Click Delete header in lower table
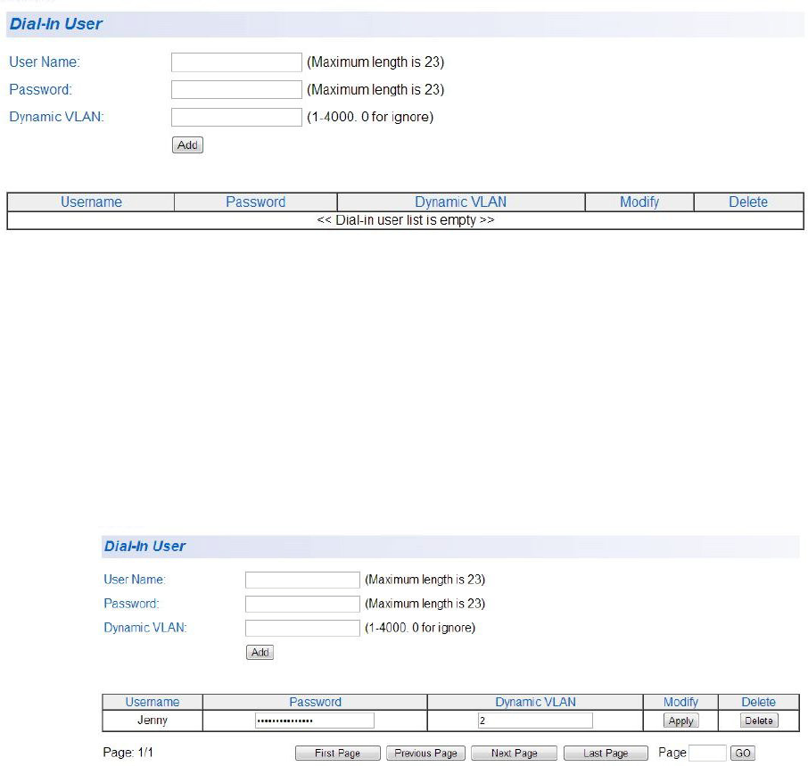 pyautogui.click(x=759, y=702)
